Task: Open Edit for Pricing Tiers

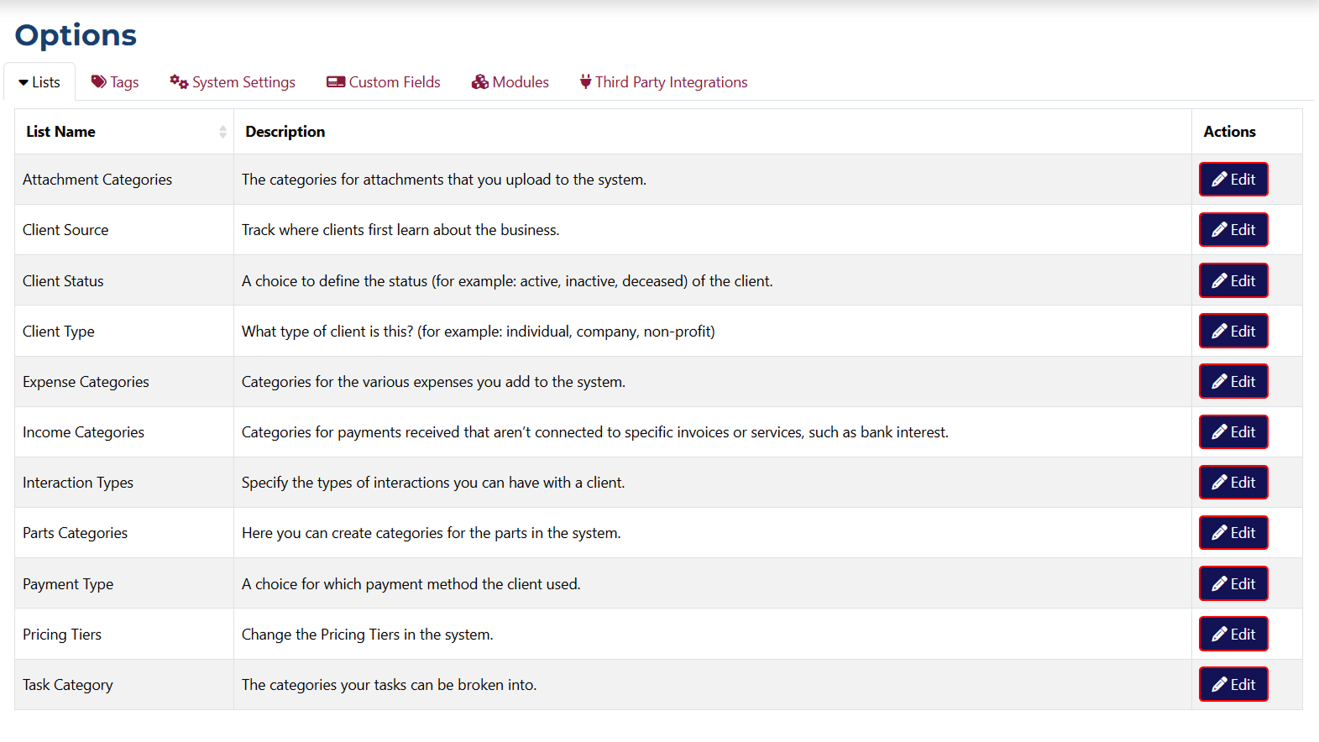Action: pos(1233,635)
